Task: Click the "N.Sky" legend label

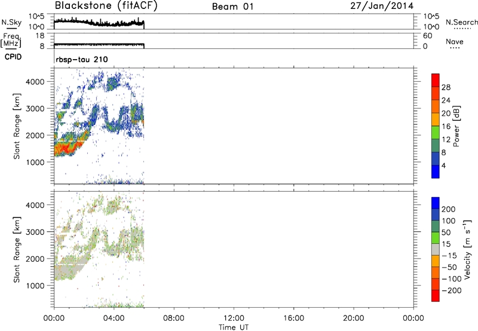Action: (x=11, y=22)
